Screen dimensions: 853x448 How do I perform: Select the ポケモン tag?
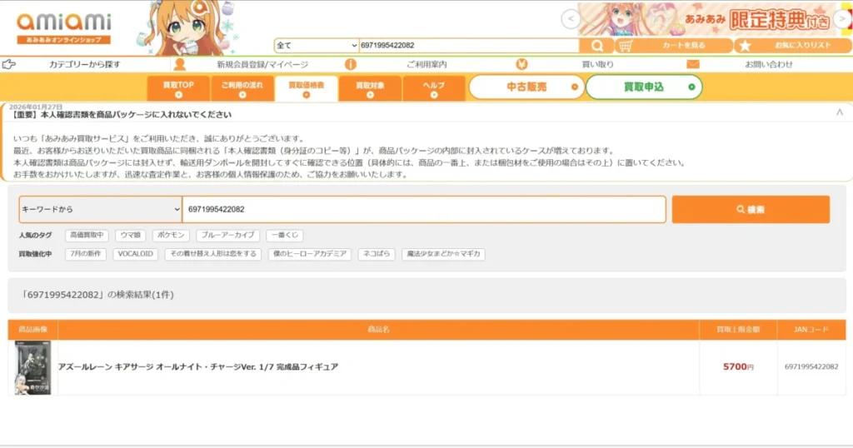[x=171, y=236]
